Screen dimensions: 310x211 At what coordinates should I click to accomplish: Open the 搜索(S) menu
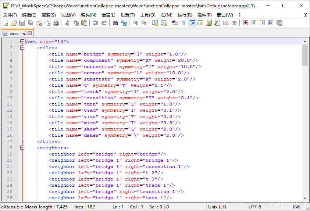point(49,15)
